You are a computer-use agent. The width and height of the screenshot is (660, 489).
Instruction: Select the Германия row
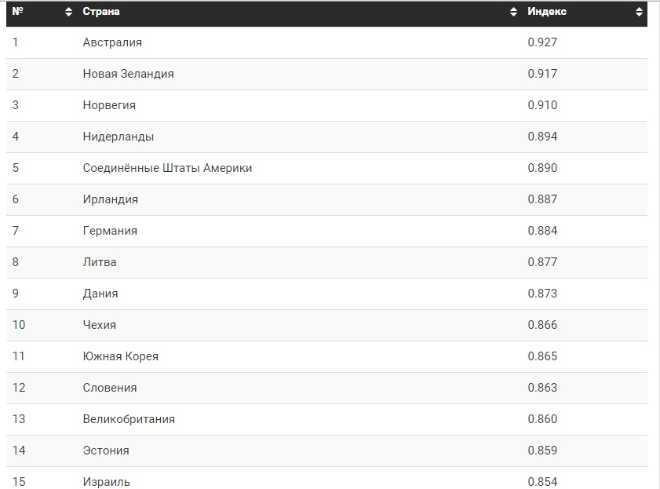[110, 231]
